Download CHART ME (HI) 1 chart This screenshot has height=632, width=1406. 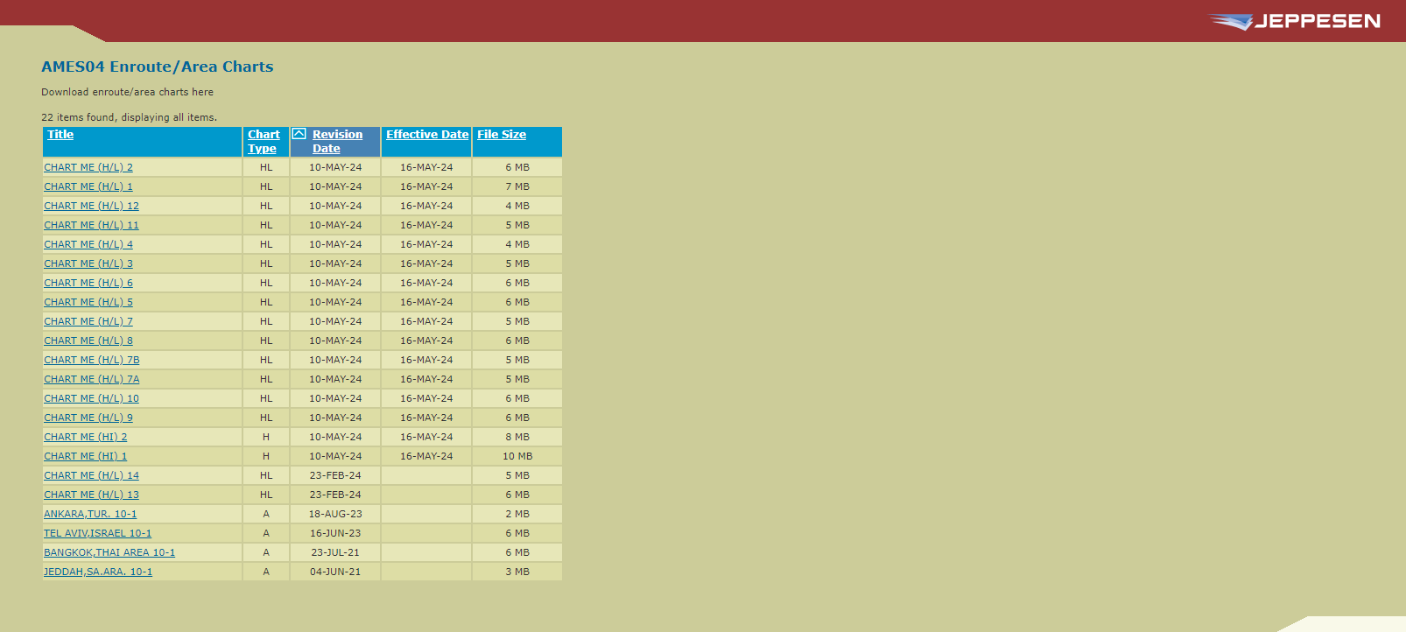(86, 456)
